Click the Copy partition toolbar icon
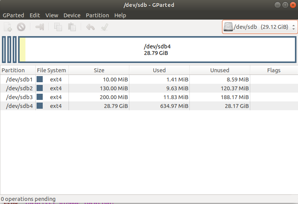Image resolution: width=298 pixels, height=204 pixels. tap(58, 27)
